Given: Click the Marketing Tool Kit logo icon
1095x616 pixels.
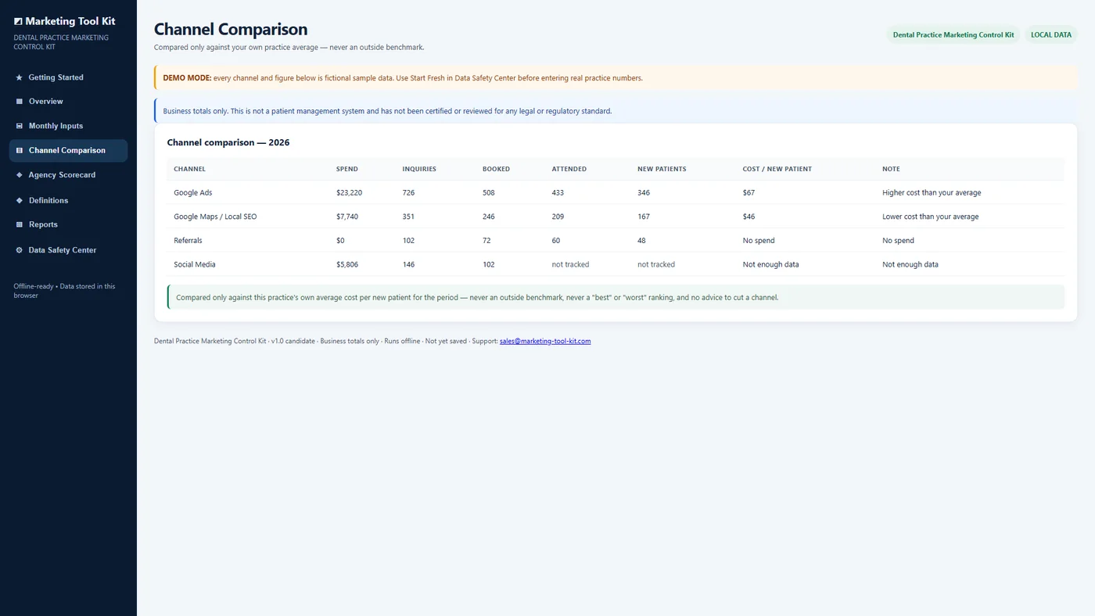Looking at the screenshot, I should pos(18,22).
